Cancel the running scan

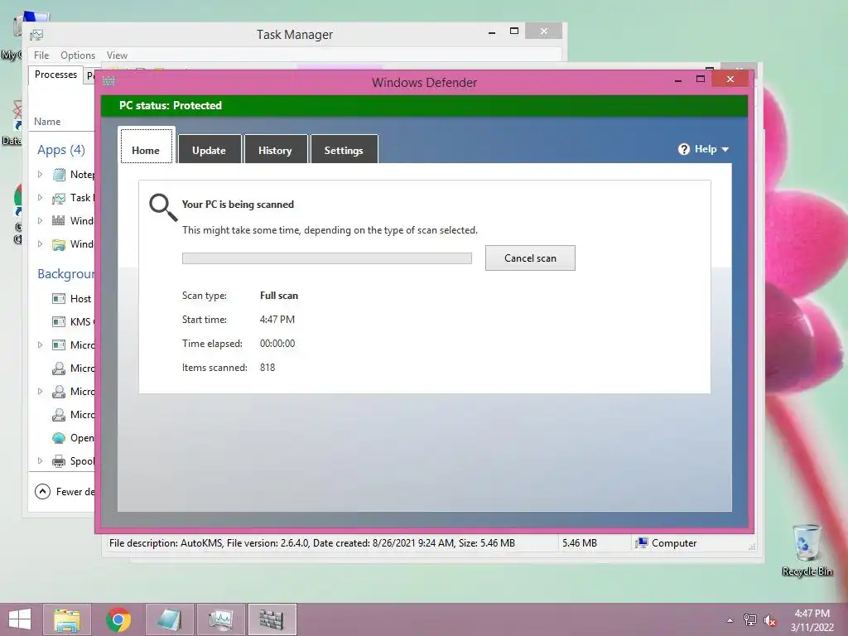[530, 258]
